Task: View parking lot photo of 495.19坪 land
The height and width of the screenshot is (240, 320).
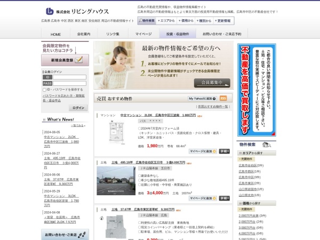Action: point(116,181)
